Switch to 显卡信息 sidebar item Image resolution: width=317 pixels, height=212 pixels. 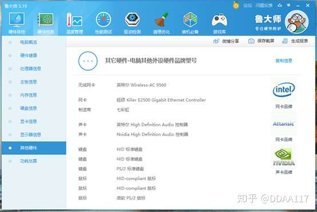click(x=28, y=121)
